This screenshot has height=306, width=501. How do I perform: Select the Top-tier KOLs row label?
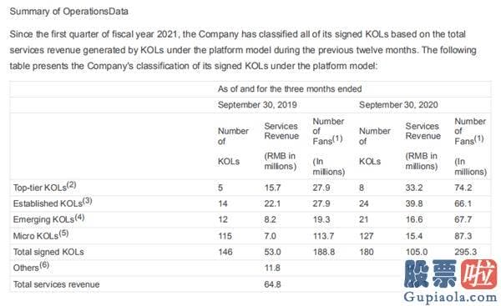[44, 187]
